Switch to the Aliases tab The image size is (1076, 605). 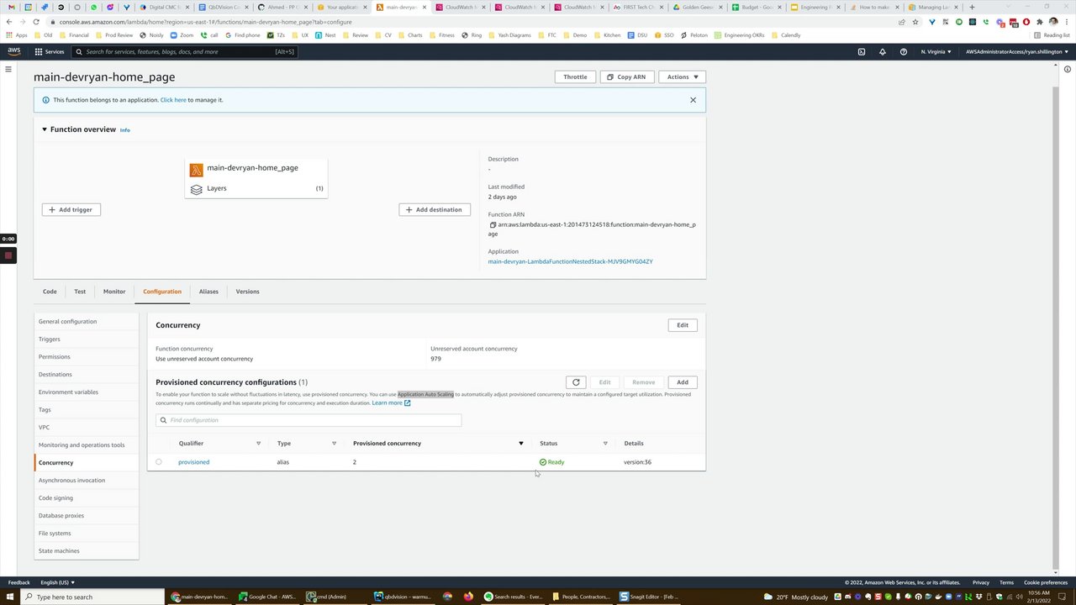208,292
